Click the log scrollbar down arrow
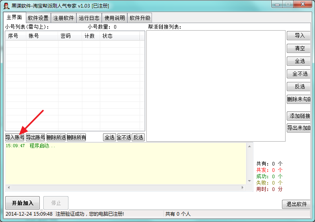 click(249, 181)
